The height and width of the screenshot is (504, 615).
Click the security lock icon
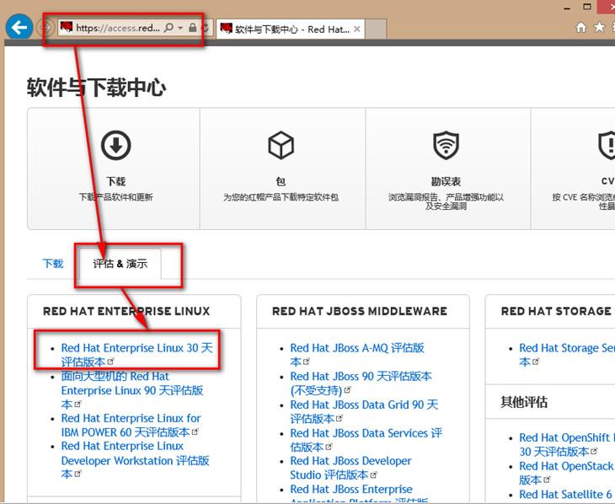193,28
